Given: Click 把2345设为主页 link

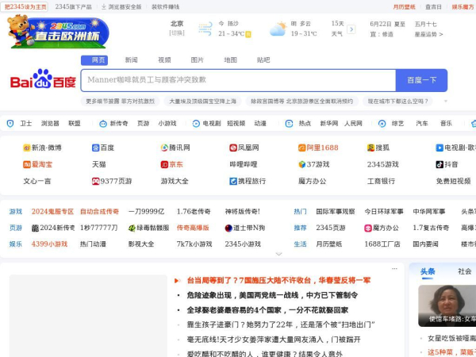Looking at the screenshot, I should pyautogui.click(x=25, y=6).
